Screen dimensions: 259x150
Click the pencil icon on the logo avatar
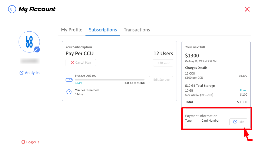(37, 49)
